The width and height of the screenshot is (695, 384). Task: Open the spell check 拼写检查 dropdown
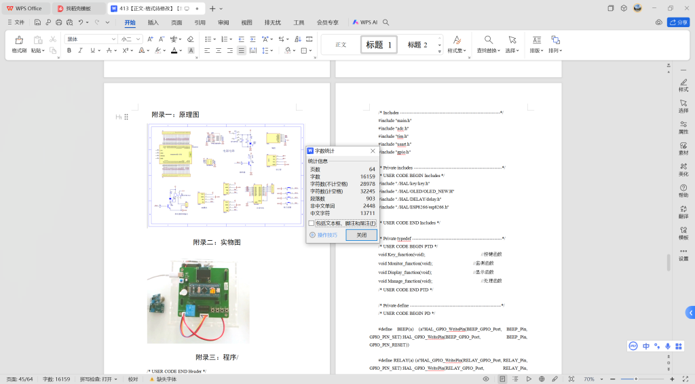pos(98,379)
